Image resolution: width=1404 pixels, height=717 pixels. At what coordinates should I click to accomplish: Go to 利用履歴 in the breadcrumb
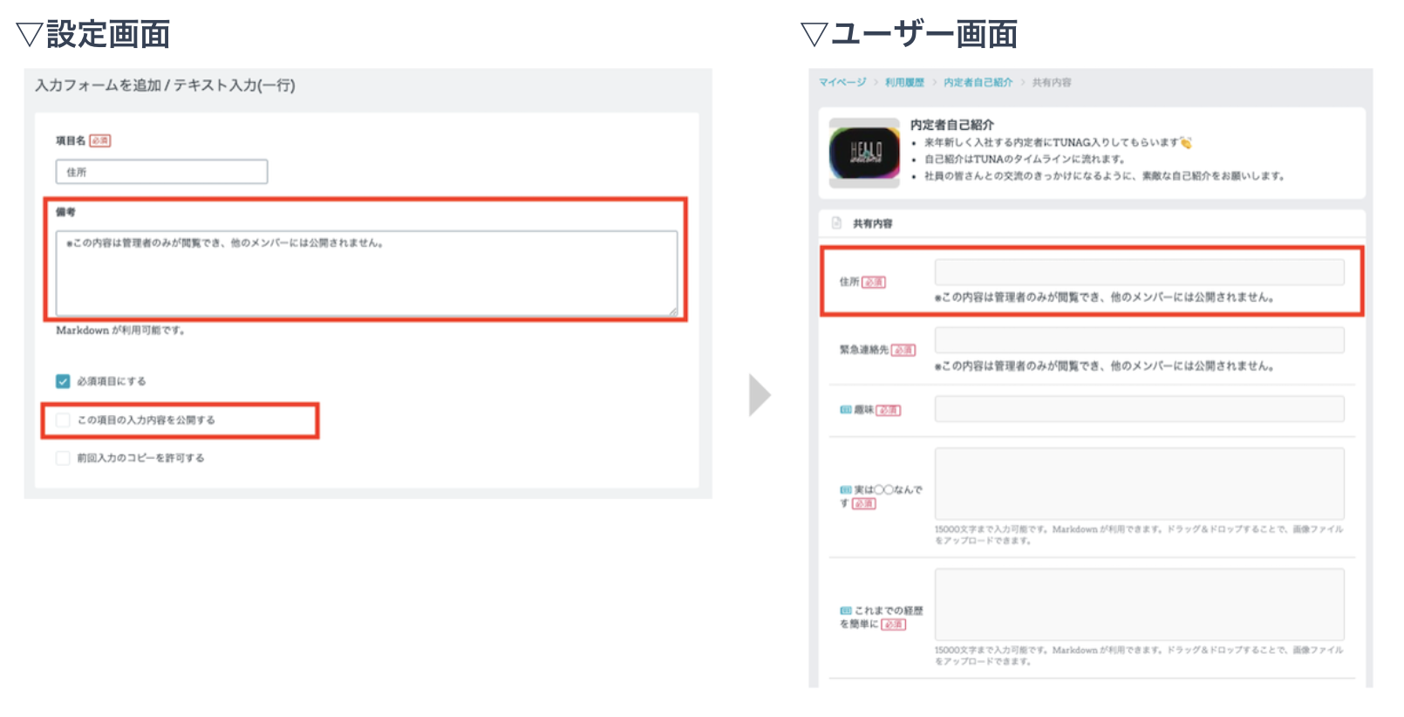click(904, 82)
